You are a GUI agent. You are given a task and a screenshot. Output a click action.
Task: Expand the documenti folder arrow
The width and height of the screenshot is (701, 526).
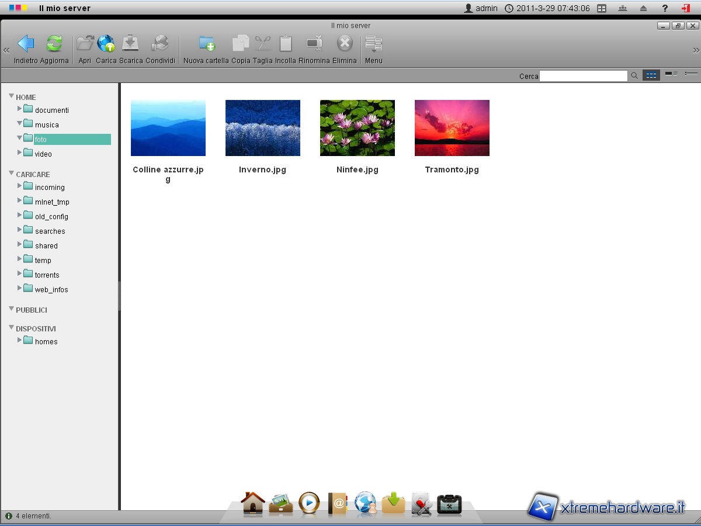click(20, 109)
